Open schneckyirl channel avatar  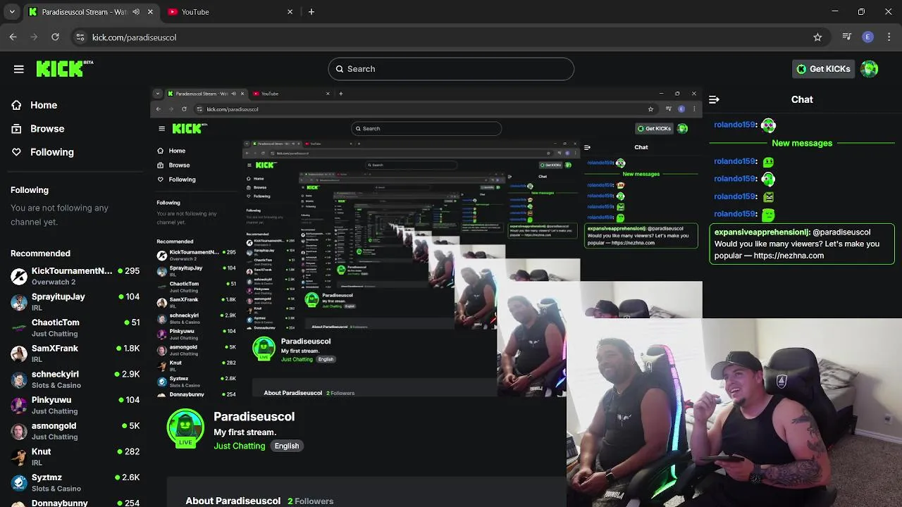(19, 380)
